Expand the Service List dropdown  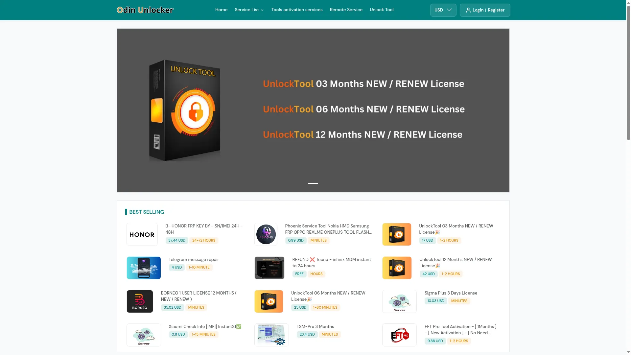point(249,10)
